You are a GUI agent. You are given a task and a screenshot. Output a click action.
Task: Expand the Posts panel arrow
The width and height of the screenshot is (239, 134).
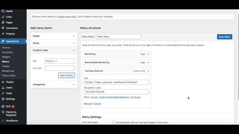[x=74, y=43]
